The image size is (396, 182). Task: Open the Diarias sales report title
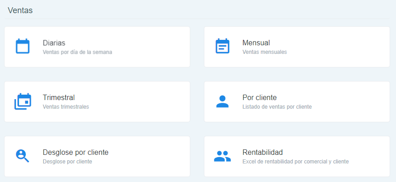click(x=54, y=43)
